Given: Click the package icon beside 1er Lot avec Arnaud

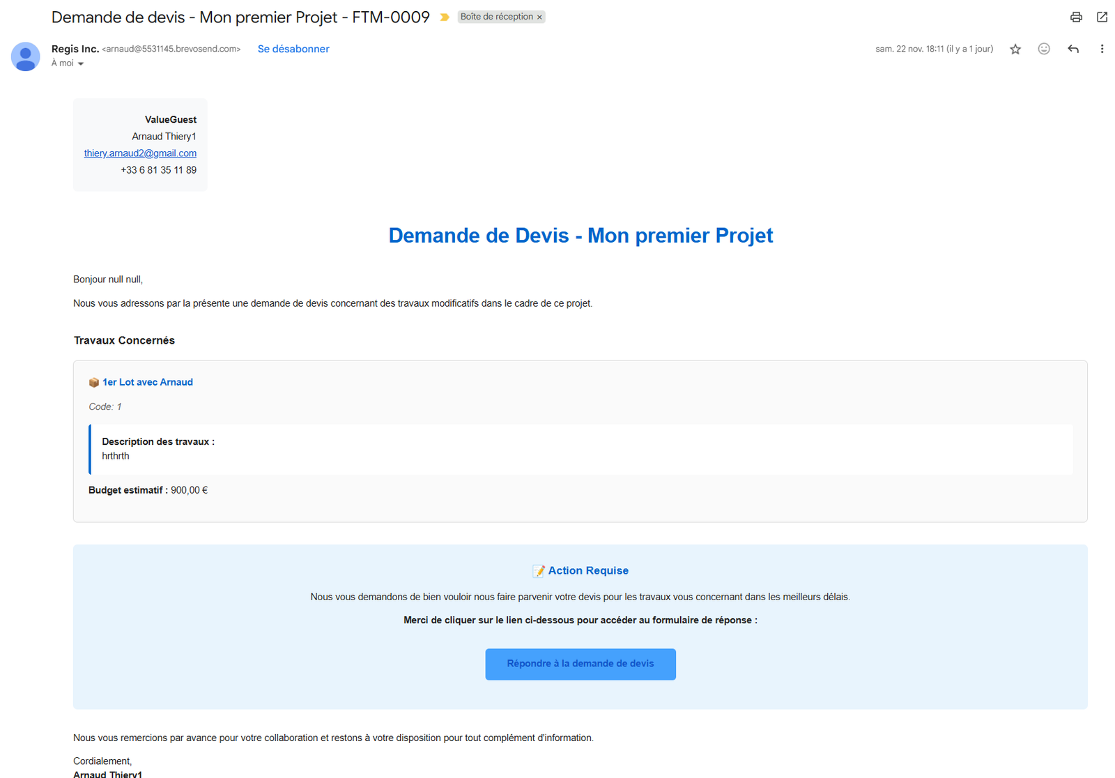Looking at the screenshot, I should [93, 382].
